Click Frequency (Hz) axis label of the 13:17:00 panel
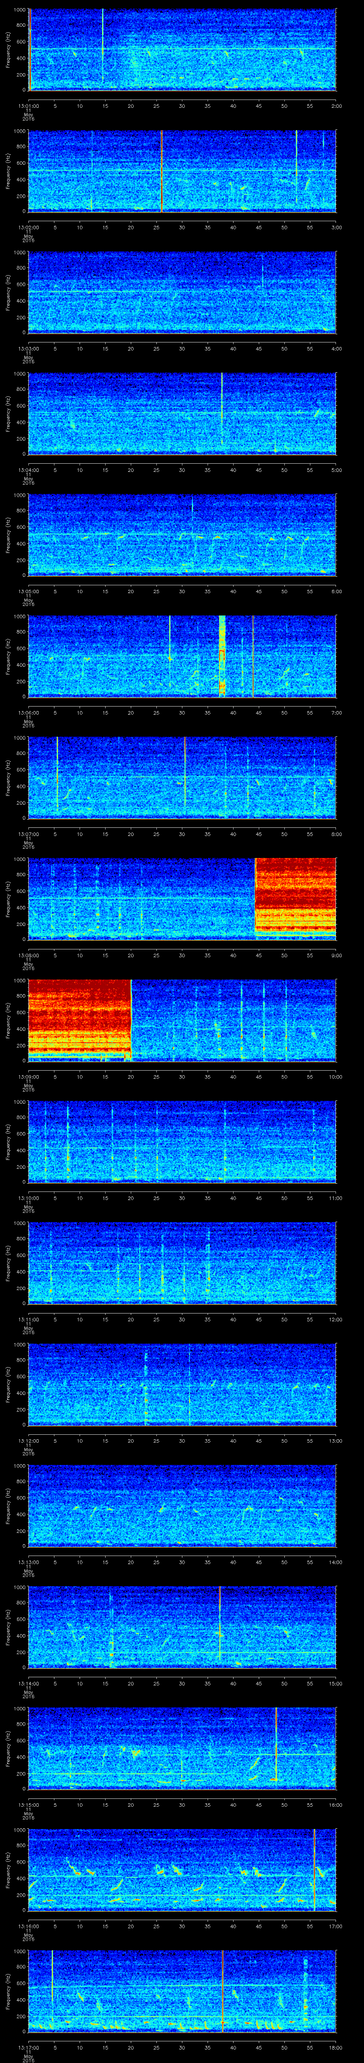Screen dimensions: 364x2063 point(9,1992)
